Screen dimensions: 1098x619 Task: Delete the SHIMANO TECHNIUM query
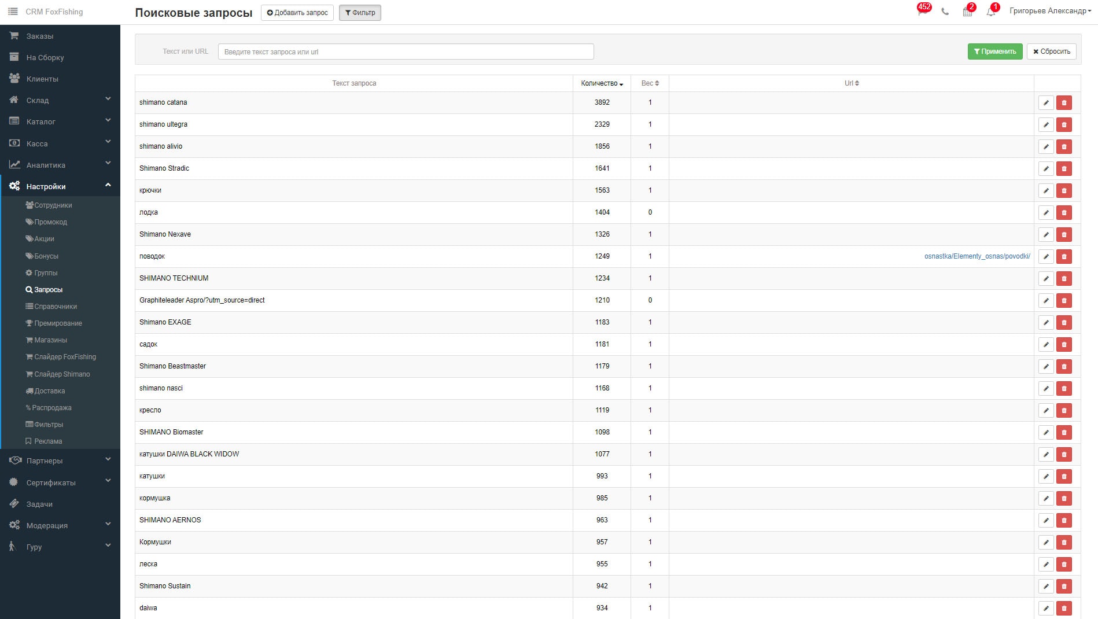point(1064,279)
